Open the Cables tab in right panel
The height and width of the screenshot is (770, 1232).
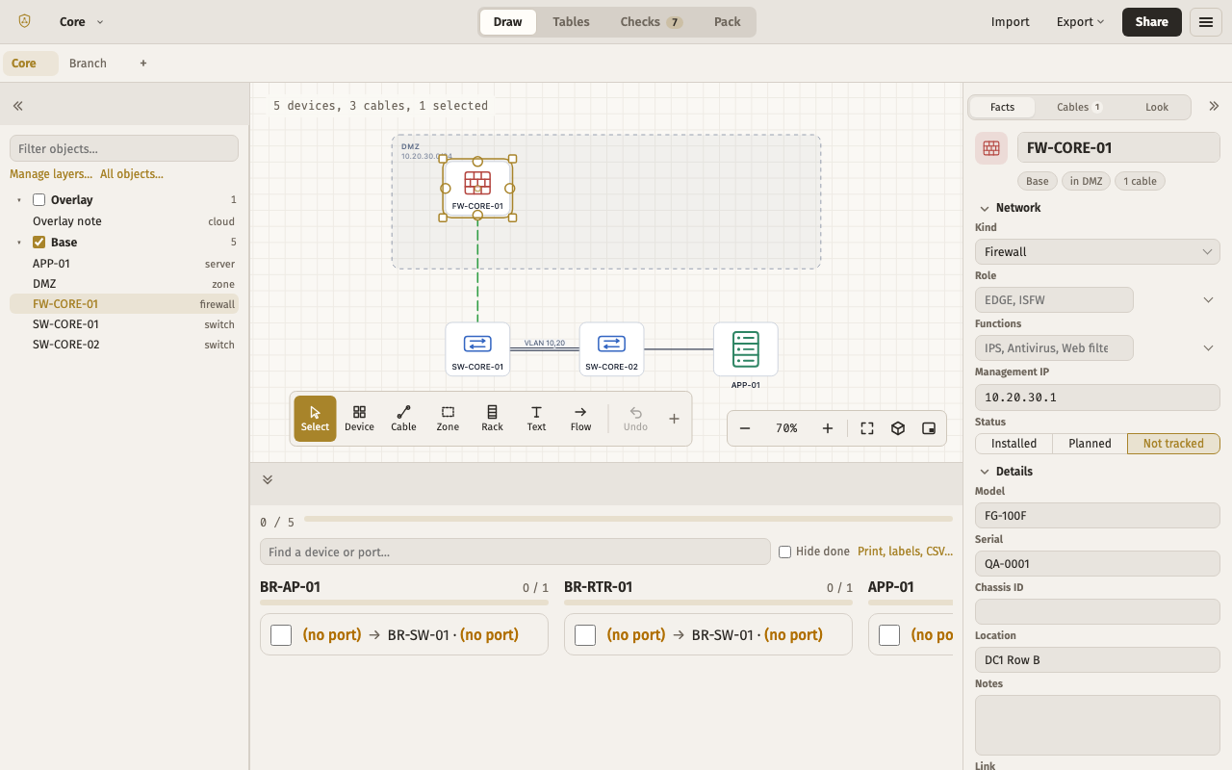(x=1079, y=107)
